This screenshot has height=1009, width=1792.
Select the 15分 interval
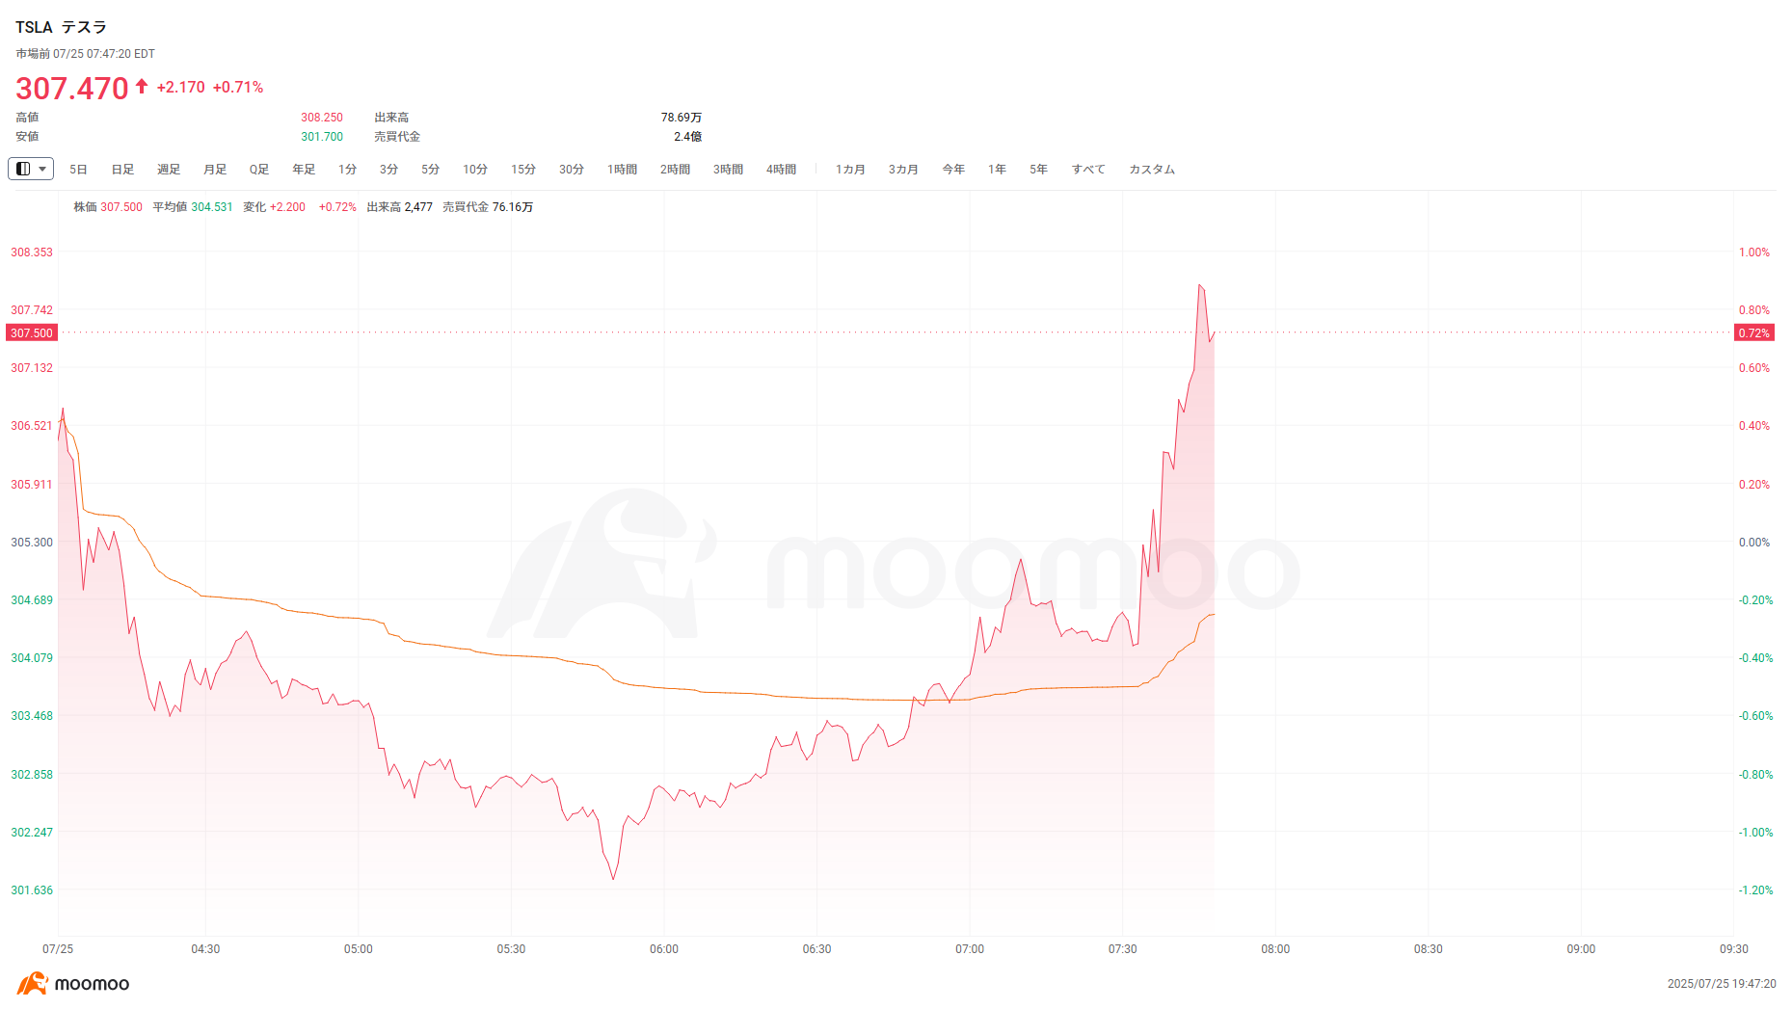click(x=522, y=170)
